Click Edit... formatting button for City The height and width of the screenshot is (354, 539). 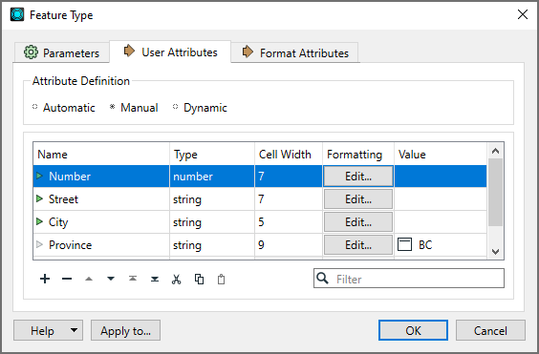coord(358,221)
